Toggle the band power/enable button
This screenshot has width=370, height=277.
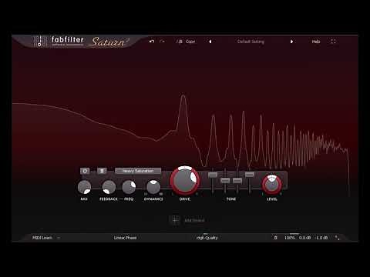[85, 171]
